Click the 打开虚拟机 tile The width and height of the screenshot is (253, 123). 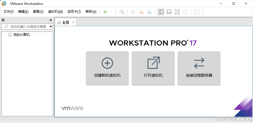(x=153, y=69)
